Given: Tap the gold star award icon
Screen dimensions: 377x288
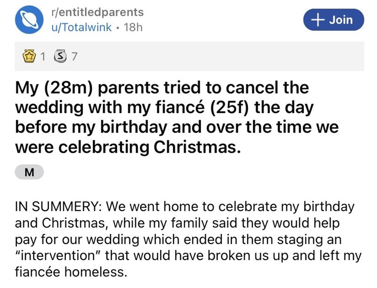Looking at the screenshot, I should tap(30, 58).
